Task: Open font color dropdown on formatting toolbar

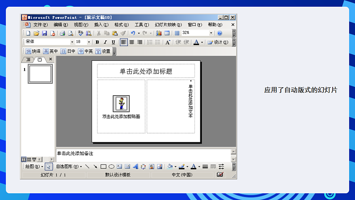Action: pyautogui.click(x=202, y=43)
